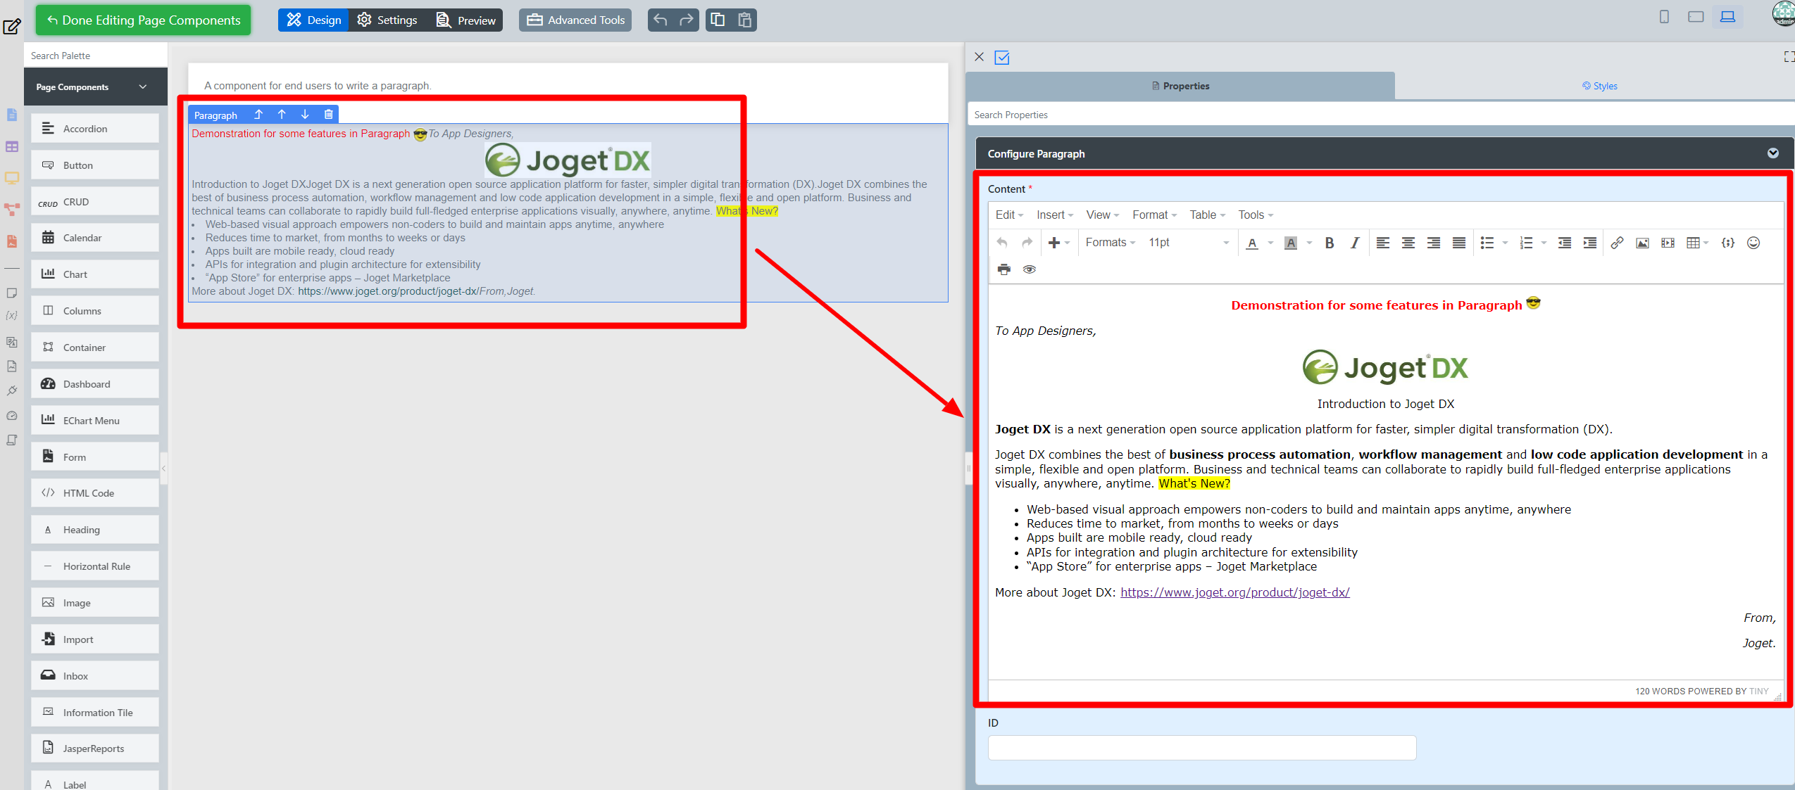Open the text color dropdown arrow
The image size is (1795, 790).
tap(1270, 243)
